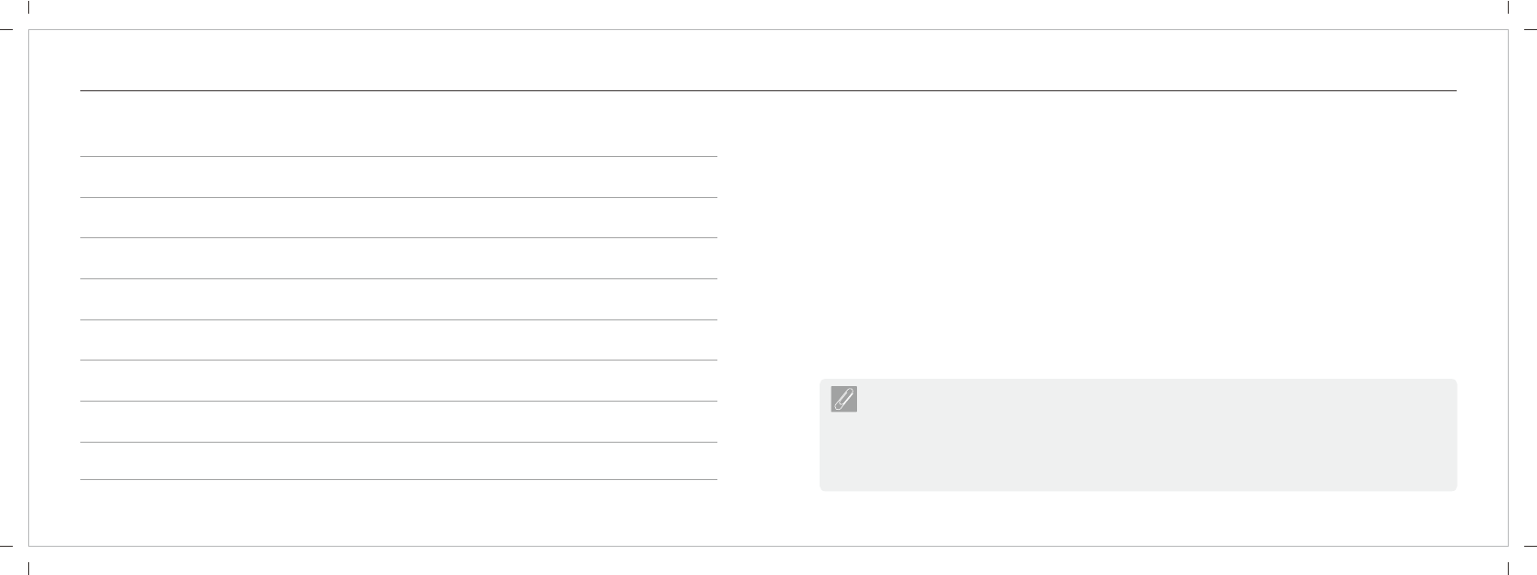1537x575 pixels.
Task: Select the seventh blank row of the ruled table
Action: [399, 422]
